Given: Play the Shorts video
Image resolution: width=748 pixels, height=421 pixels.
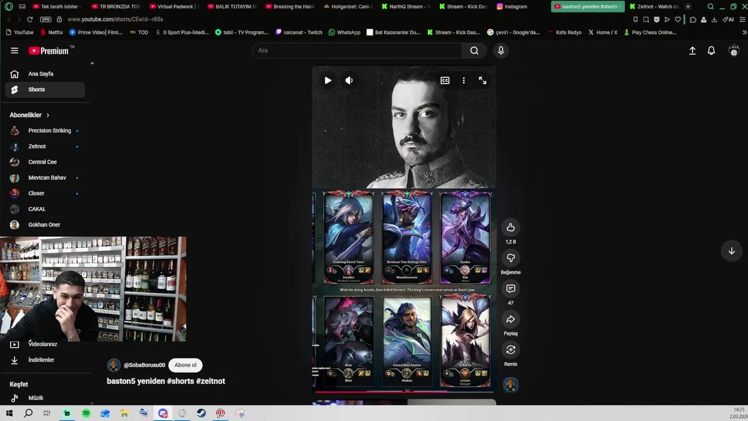Looking at the screenshot, I should pyautogui.click(x=328, y=80).
